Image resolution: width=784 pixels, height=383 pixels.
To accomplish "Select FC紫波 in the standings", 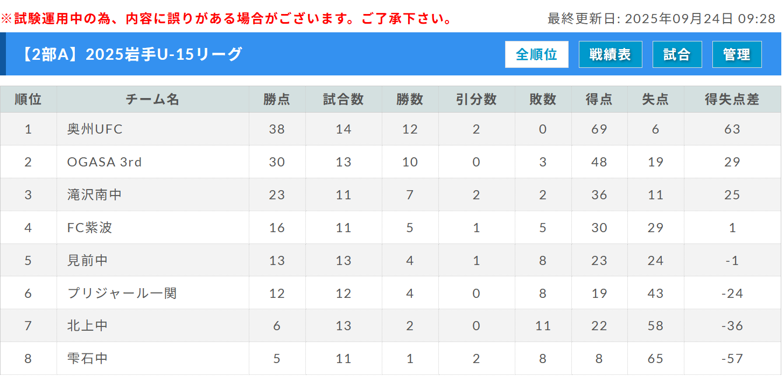I will pos(89,228).
